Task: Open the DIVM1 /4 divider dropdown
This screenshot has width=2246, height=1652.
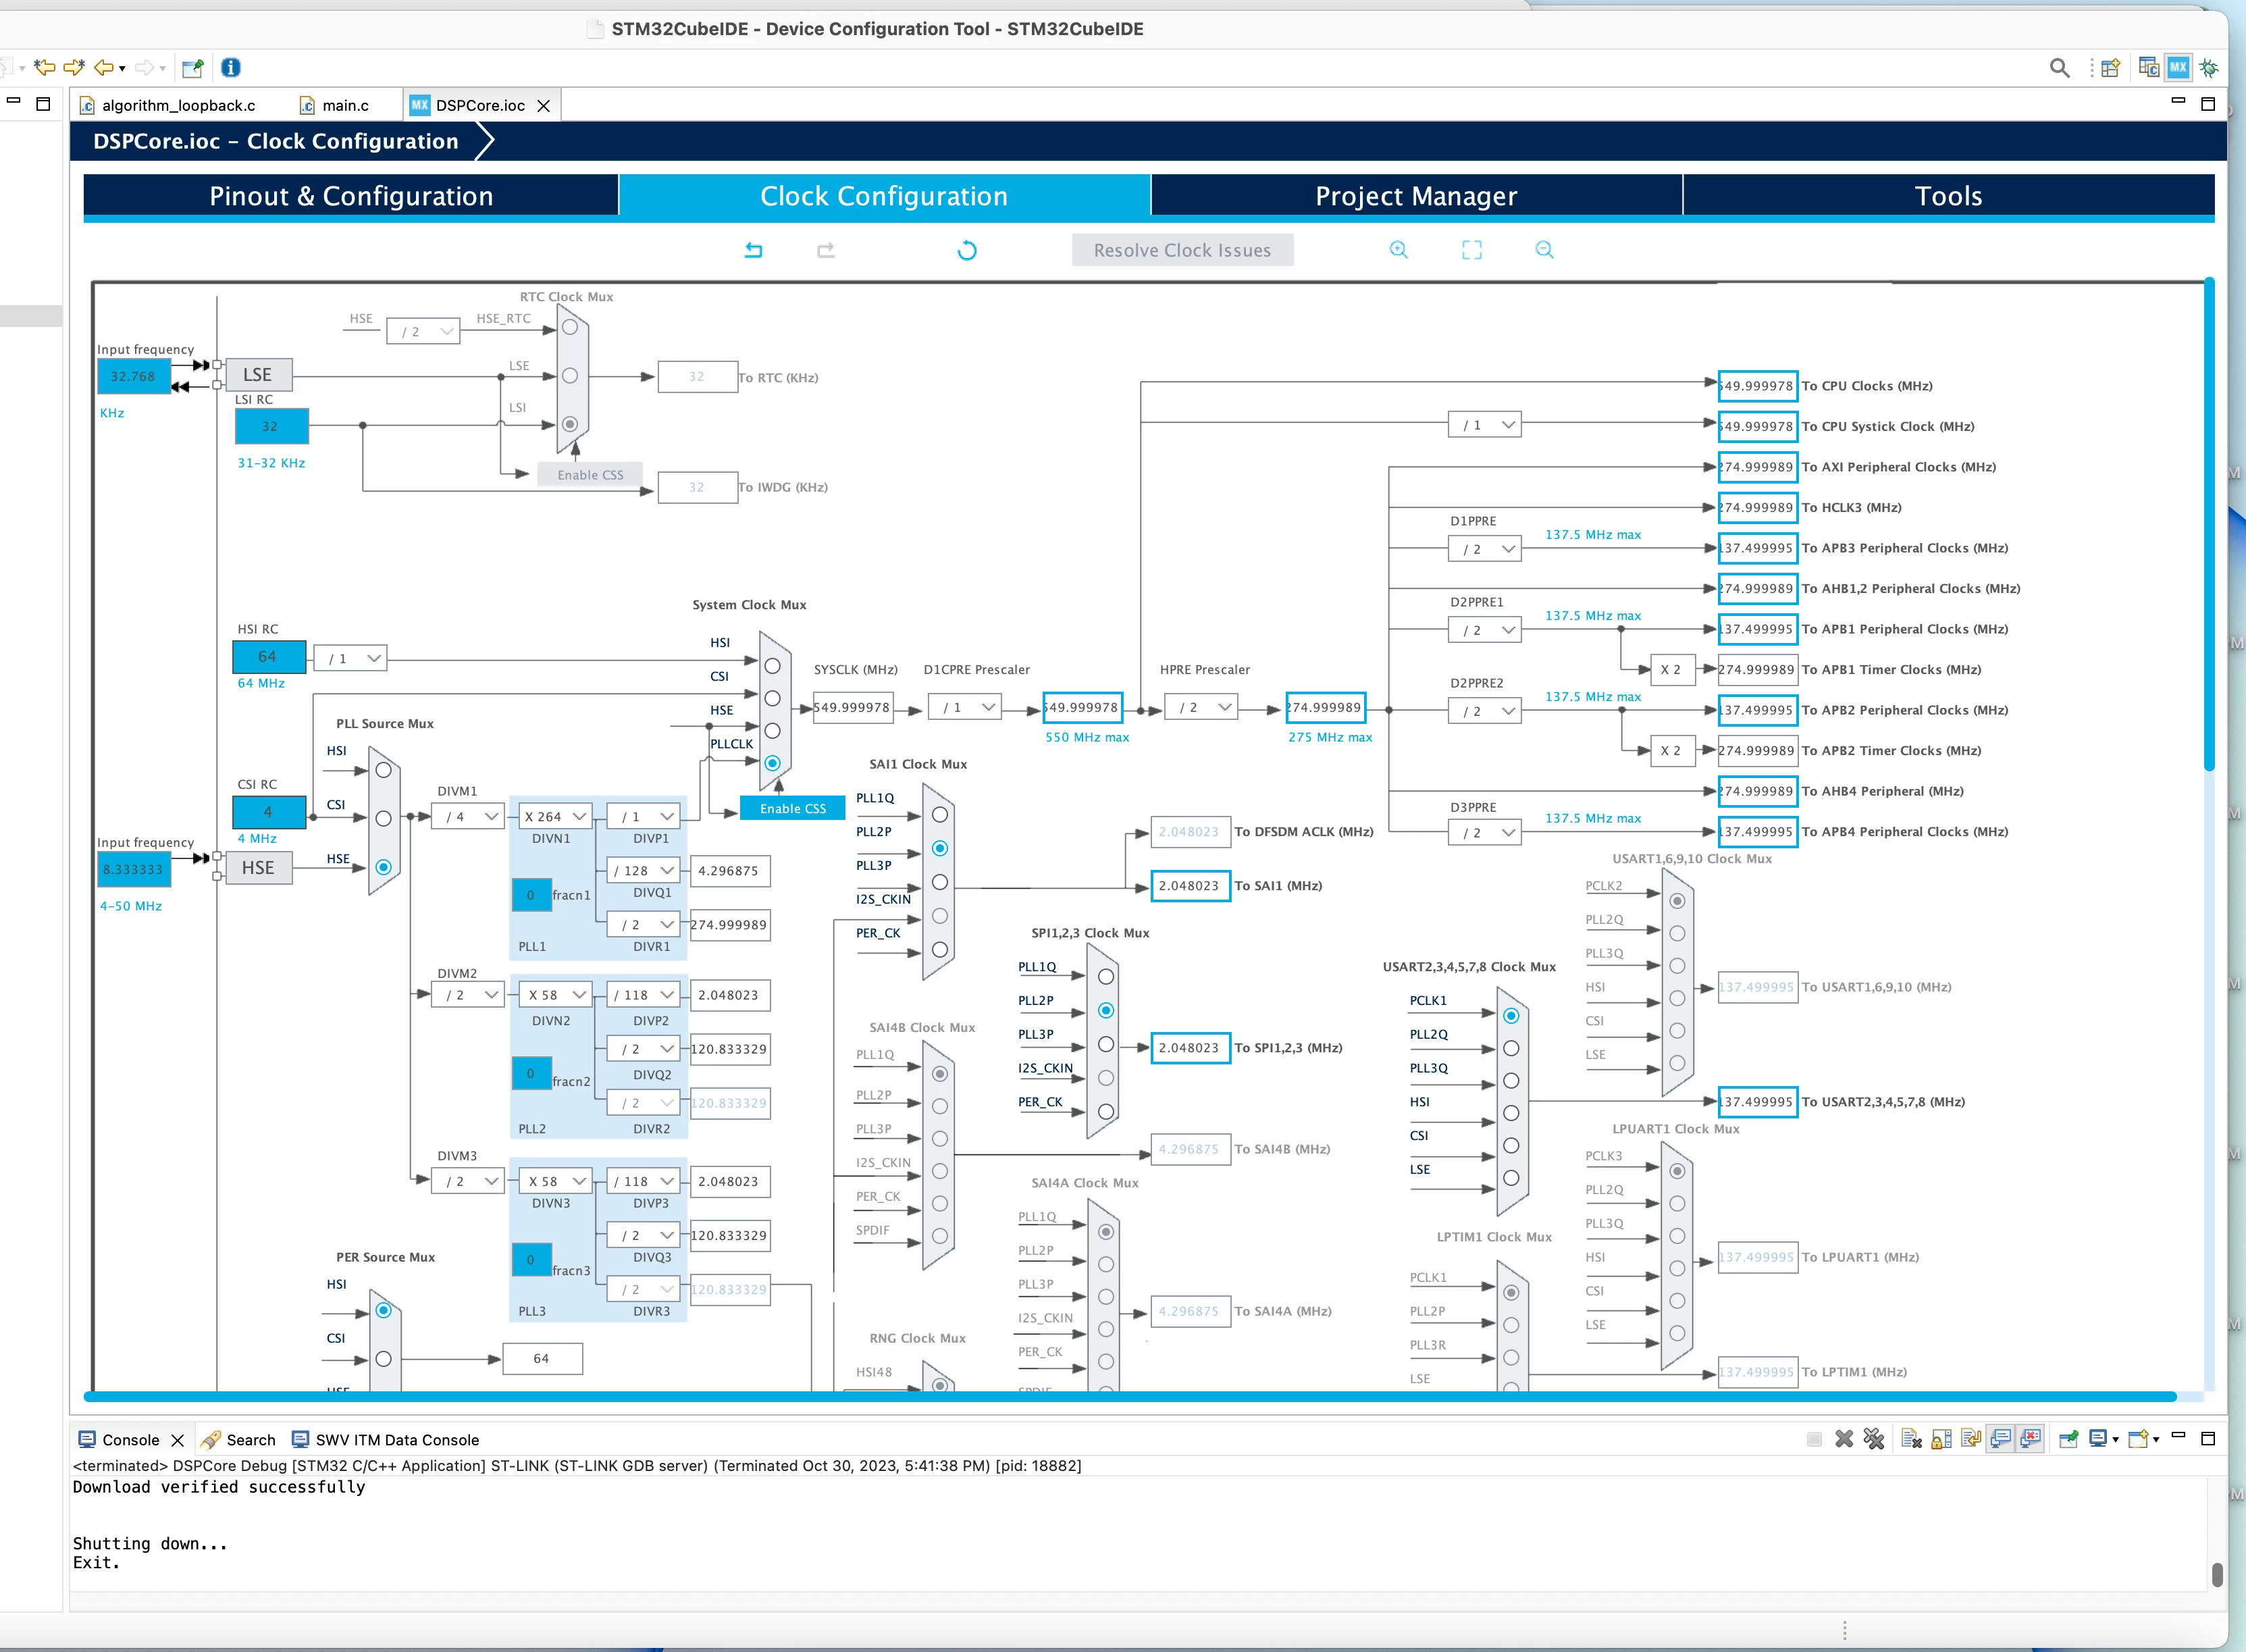Action: pyautogui.click(x=469, y=817)
